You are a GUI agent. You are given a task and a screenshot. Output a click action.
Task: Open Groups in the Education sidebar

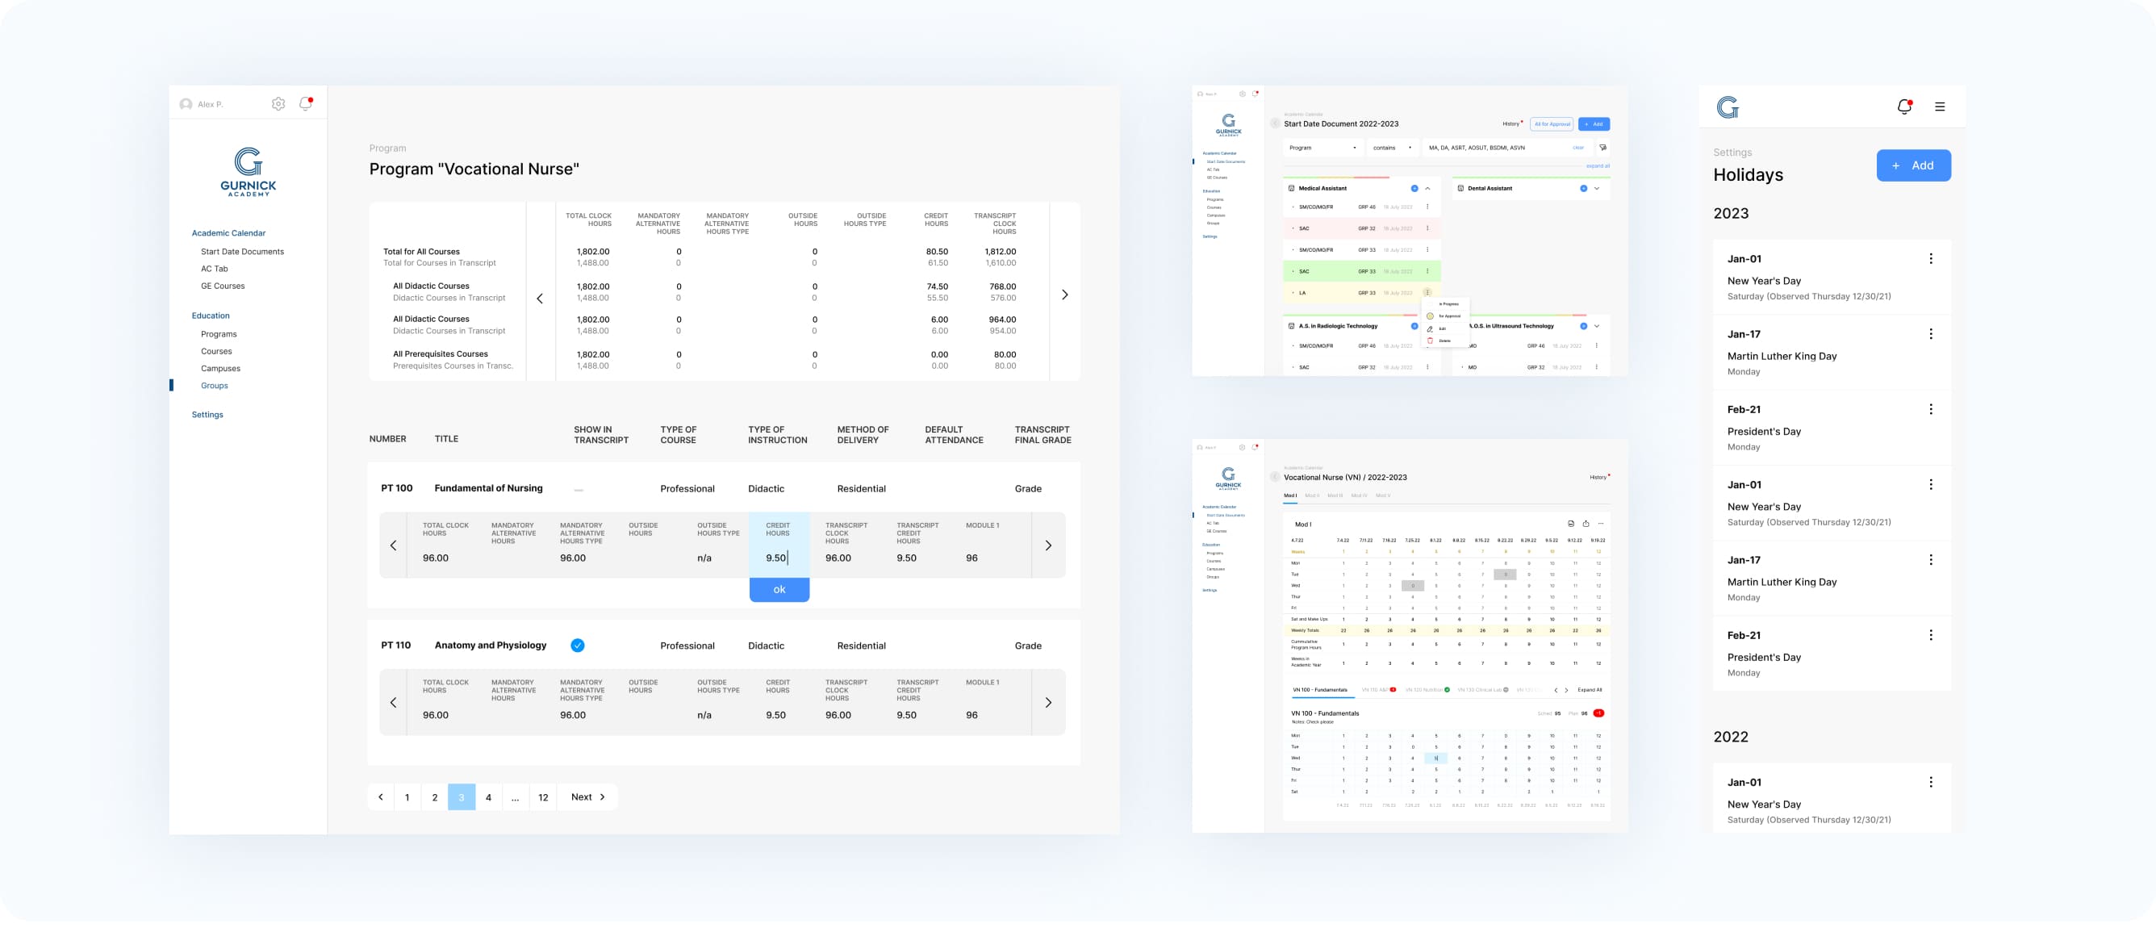[215, 386]
